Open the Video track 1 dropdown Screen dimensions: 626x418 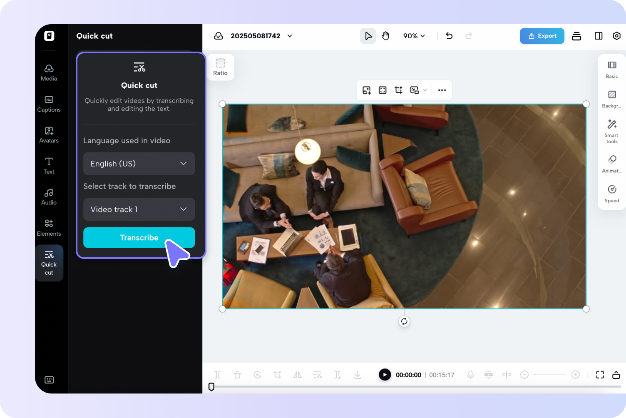pyautogui.click(x=139, y=209)
